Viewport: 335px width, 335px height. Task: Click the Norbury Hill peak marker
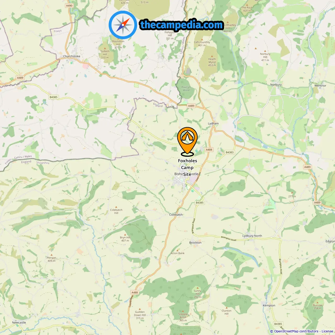(265, 51)
